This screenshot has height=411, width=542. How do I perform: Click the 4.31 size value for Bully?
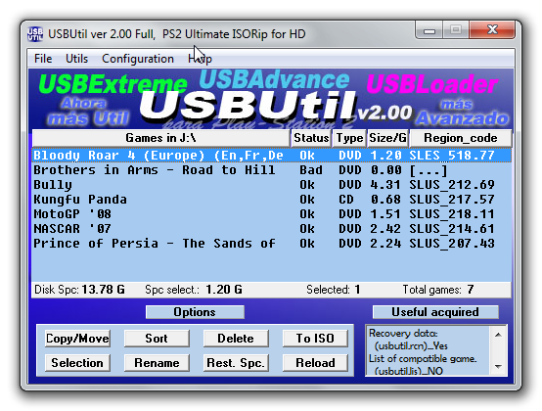(385, 185)
